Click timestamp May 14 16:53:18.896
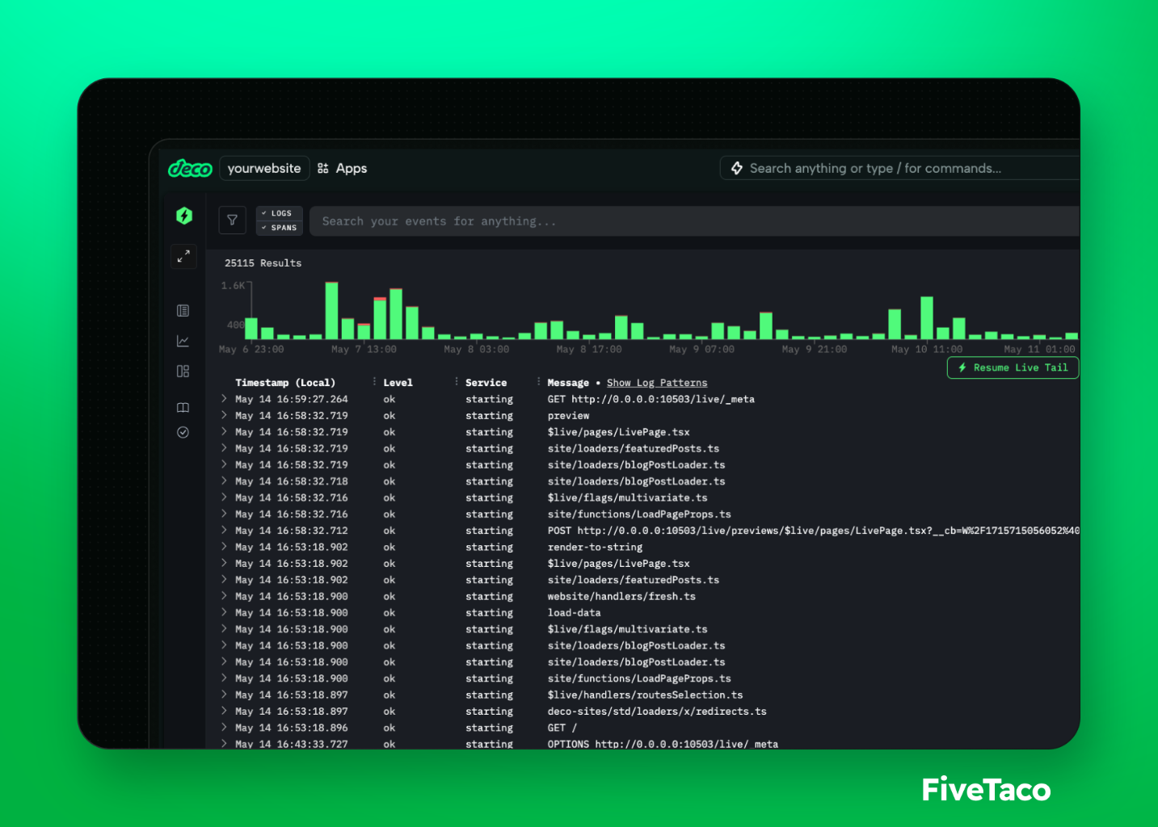 (292, 728)
